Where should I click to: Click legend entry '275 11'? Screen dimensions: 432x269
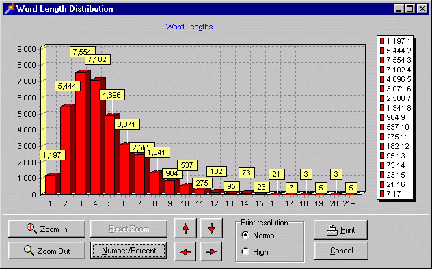394,137
